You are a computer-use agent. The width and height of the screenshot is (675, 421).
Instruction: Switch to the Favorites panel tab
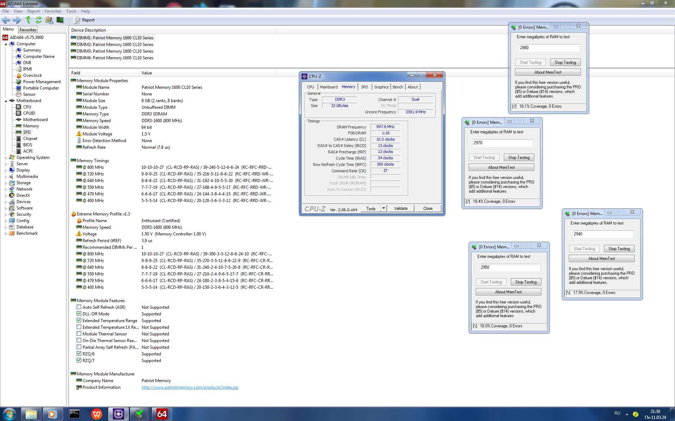[28, 30]
